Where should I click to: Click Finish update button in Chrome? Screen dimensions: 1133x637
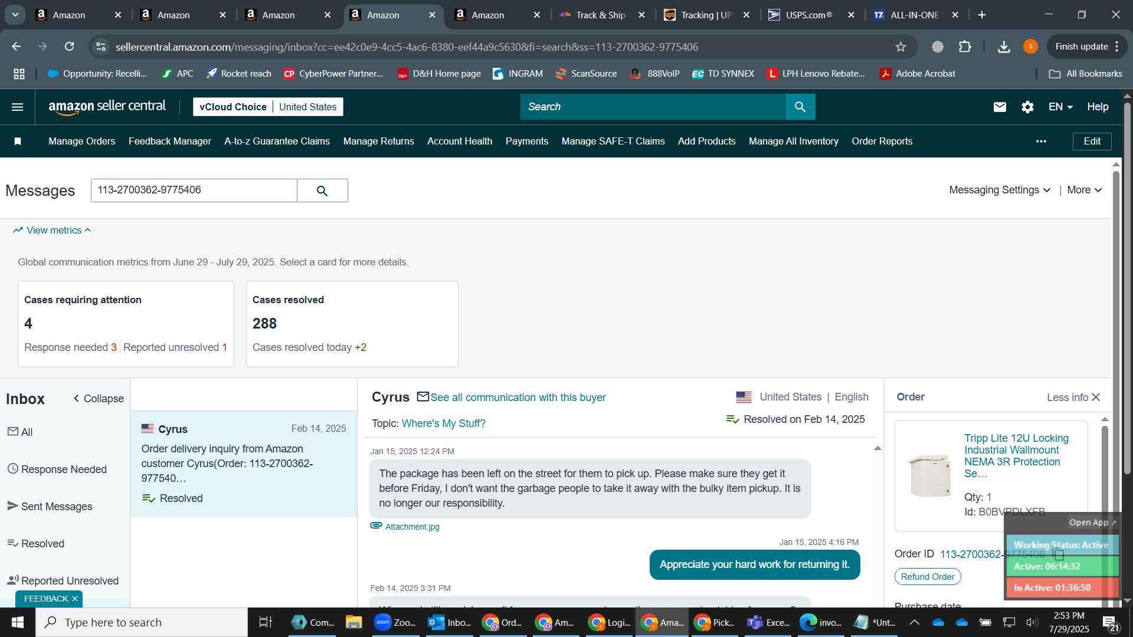[x=1086, y=47]
